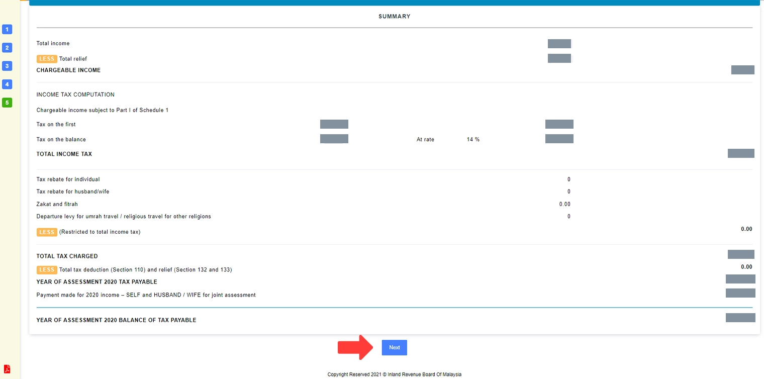
Task: Open the PDF version of the form
Action: 6,367
